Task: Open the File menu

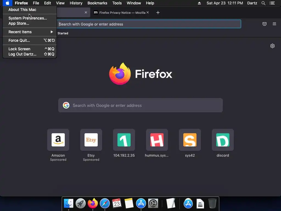Action: tap(36, 3)
